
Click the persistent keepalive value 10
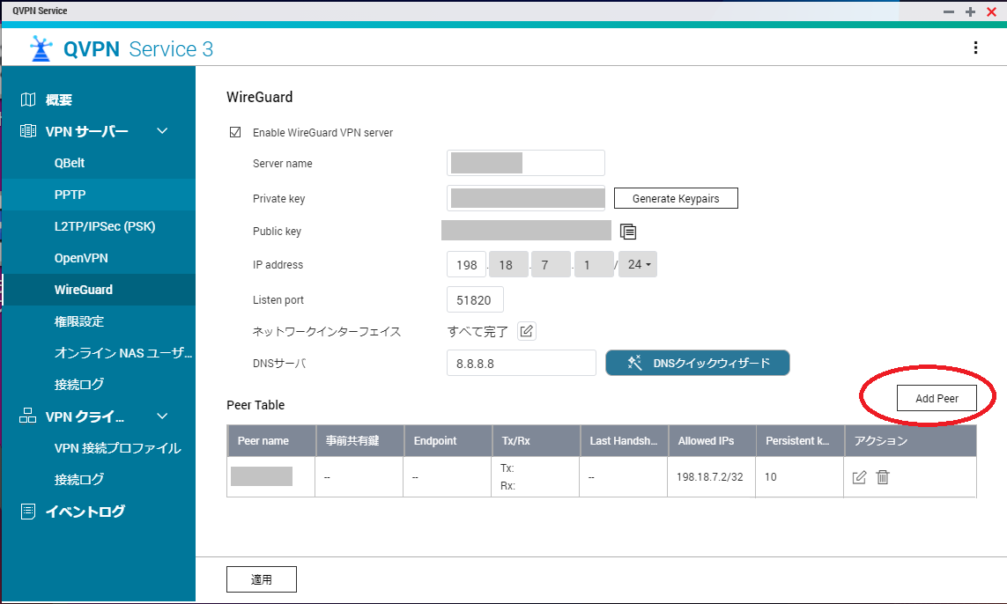pyautogui.click(x=771, y=477)
